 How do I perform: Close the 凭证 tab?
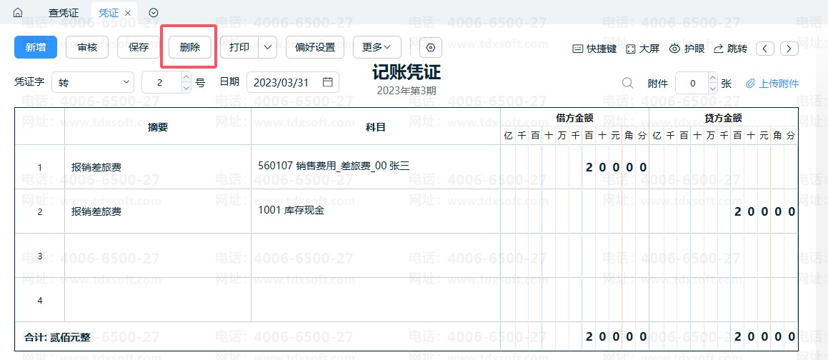[x=127, y=13]
